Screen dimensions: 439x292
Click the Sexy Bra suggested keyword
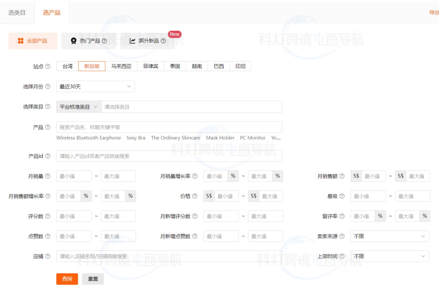(x=136, y=138)
